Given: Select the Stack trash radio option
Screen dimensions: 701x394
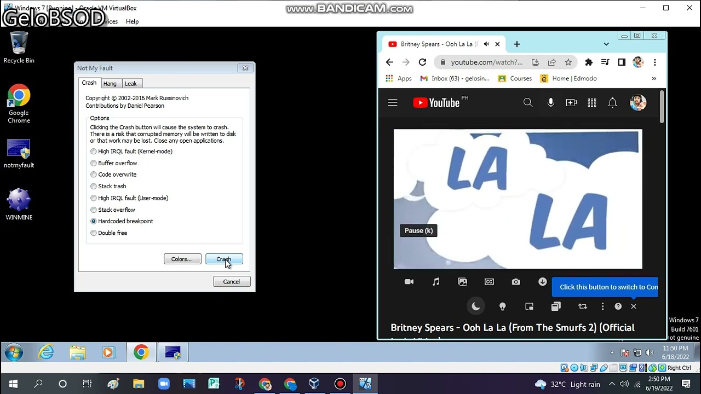Looking at the screenshot, I should tap(108, 186).
